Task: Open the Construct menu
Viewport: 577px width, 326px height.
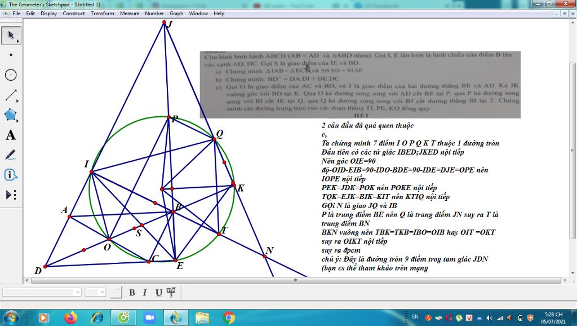Action: click(x=74, y=14)
